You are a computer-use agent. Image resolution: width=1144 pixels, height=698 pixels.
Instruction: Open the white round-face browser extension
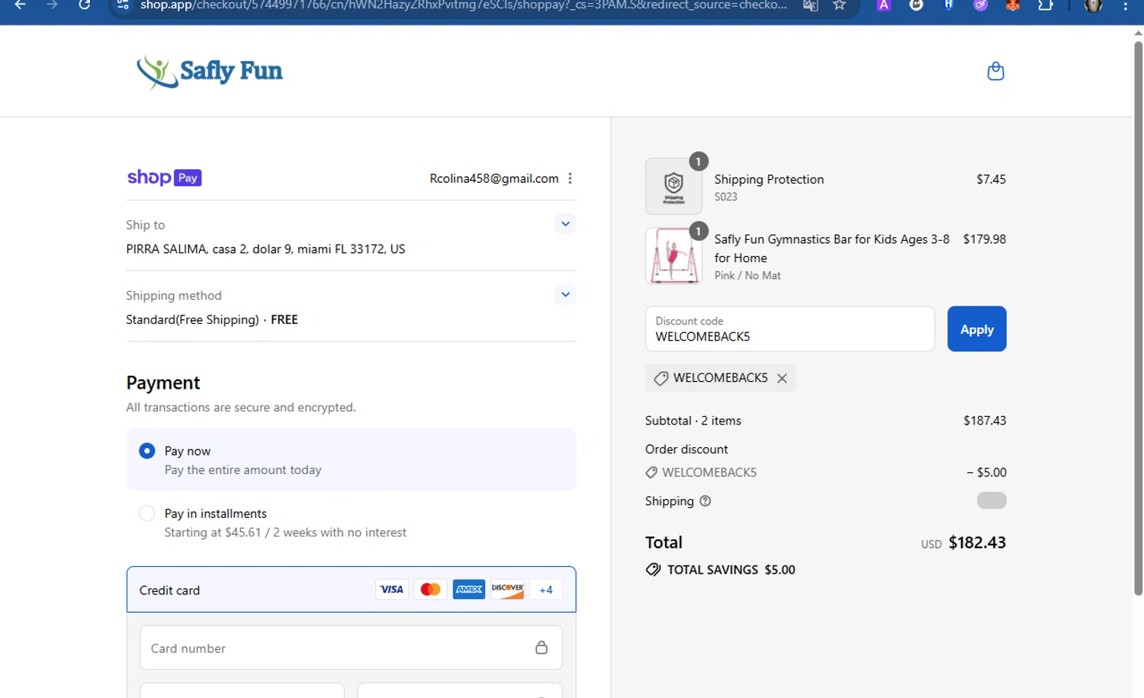tap(916, 5)
